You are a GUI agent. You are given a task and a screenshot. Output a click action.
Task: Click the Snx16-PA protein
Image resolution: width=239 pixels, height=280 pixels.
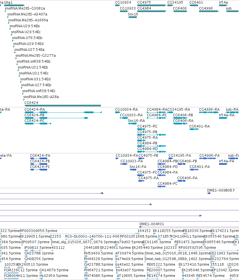click(133, 169)
